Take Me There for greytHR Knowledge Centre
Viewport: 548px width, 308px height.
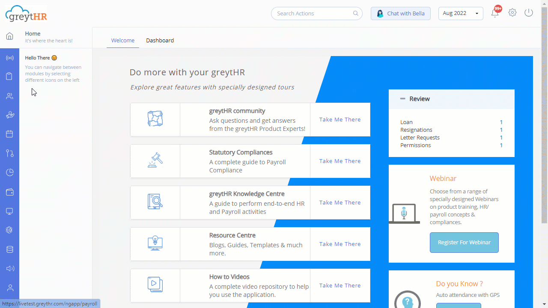pyautogui.click(x=340, y=202)
